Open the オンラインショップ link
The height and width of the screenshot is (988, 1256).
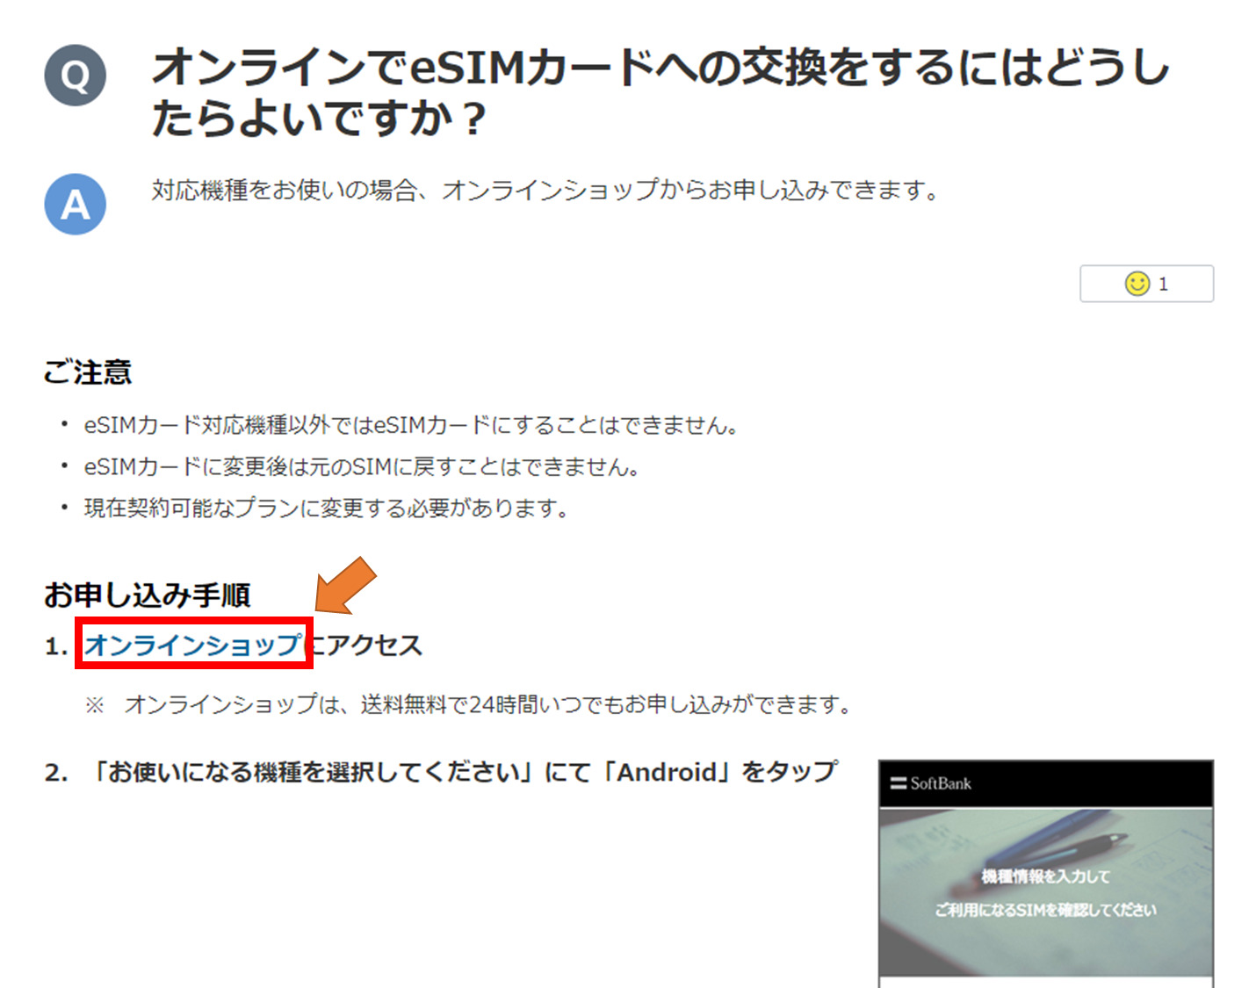[x=193, y=645]
